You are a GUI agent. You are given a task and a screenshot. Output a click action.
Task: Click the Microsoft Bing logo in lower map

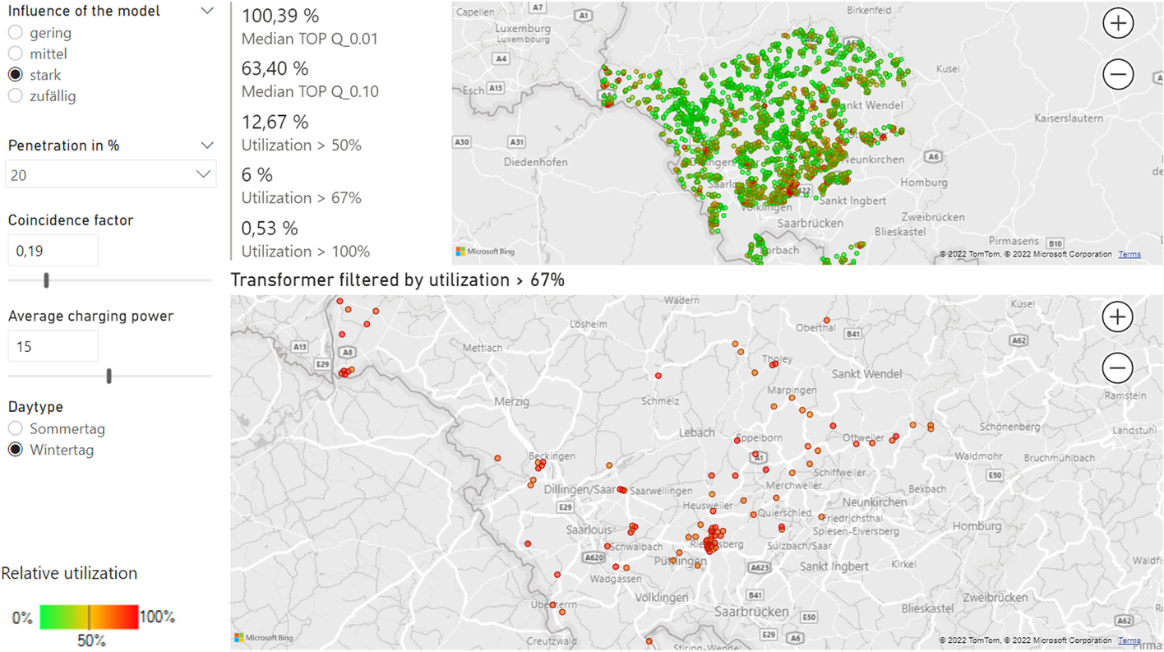[263, 637]
